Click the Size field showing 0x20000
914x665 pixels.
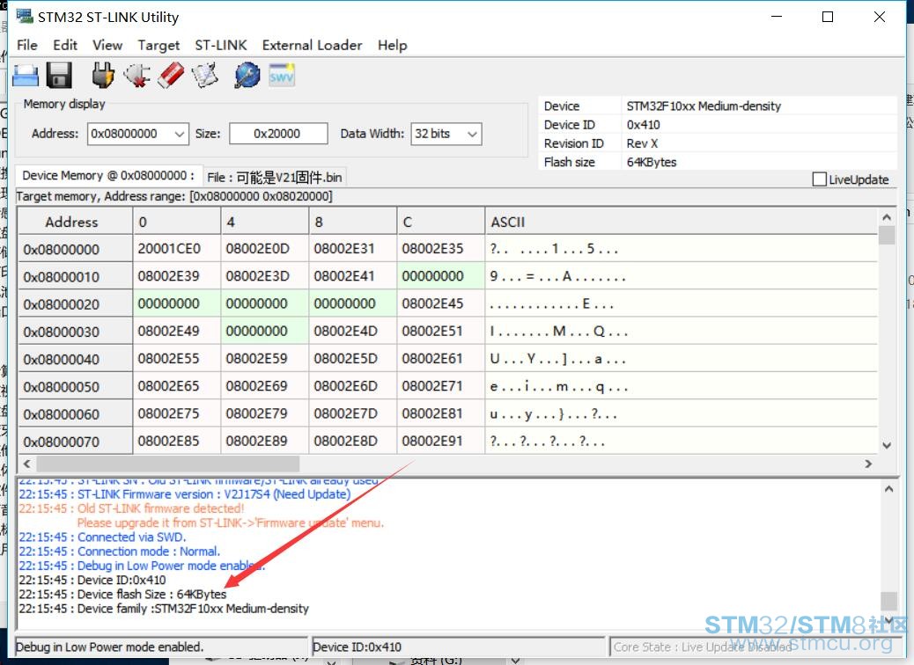[x=278, y=134]
